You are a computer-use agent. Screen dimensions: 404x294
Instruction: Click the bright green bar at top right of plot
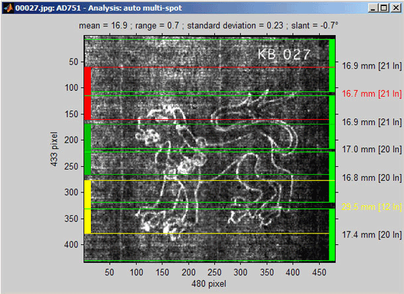click(x=332, y=65)
